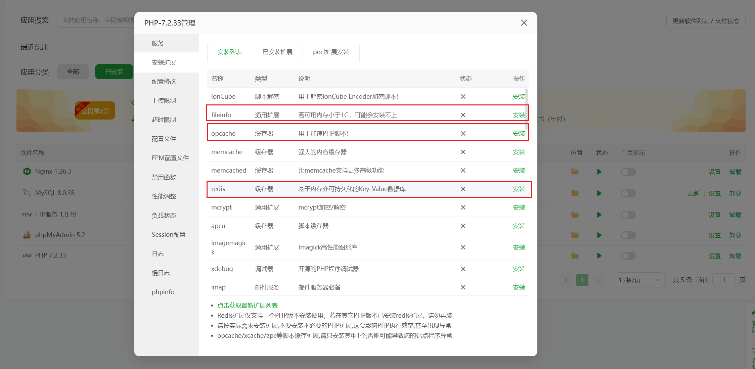Install the redis extension
This screenshot has width=755, height=369.
coord(519,189)
